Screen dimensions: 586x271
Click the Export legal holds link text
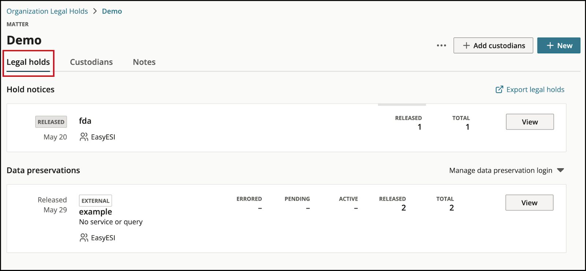pyautogui.click(x=535, y=90)
